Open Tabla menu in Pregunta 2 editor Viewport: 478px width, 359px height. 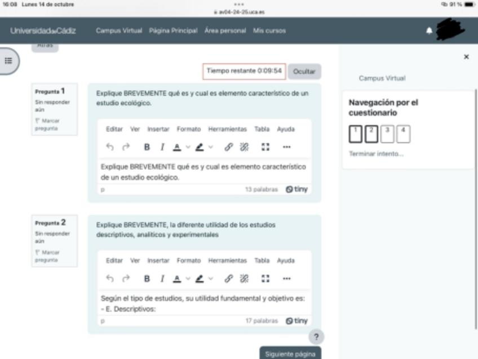(262, 260)
